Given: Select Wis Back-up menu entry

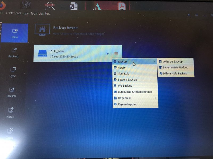Looking at the screenshot, I should pyautogui.click(x=135, y=86).
